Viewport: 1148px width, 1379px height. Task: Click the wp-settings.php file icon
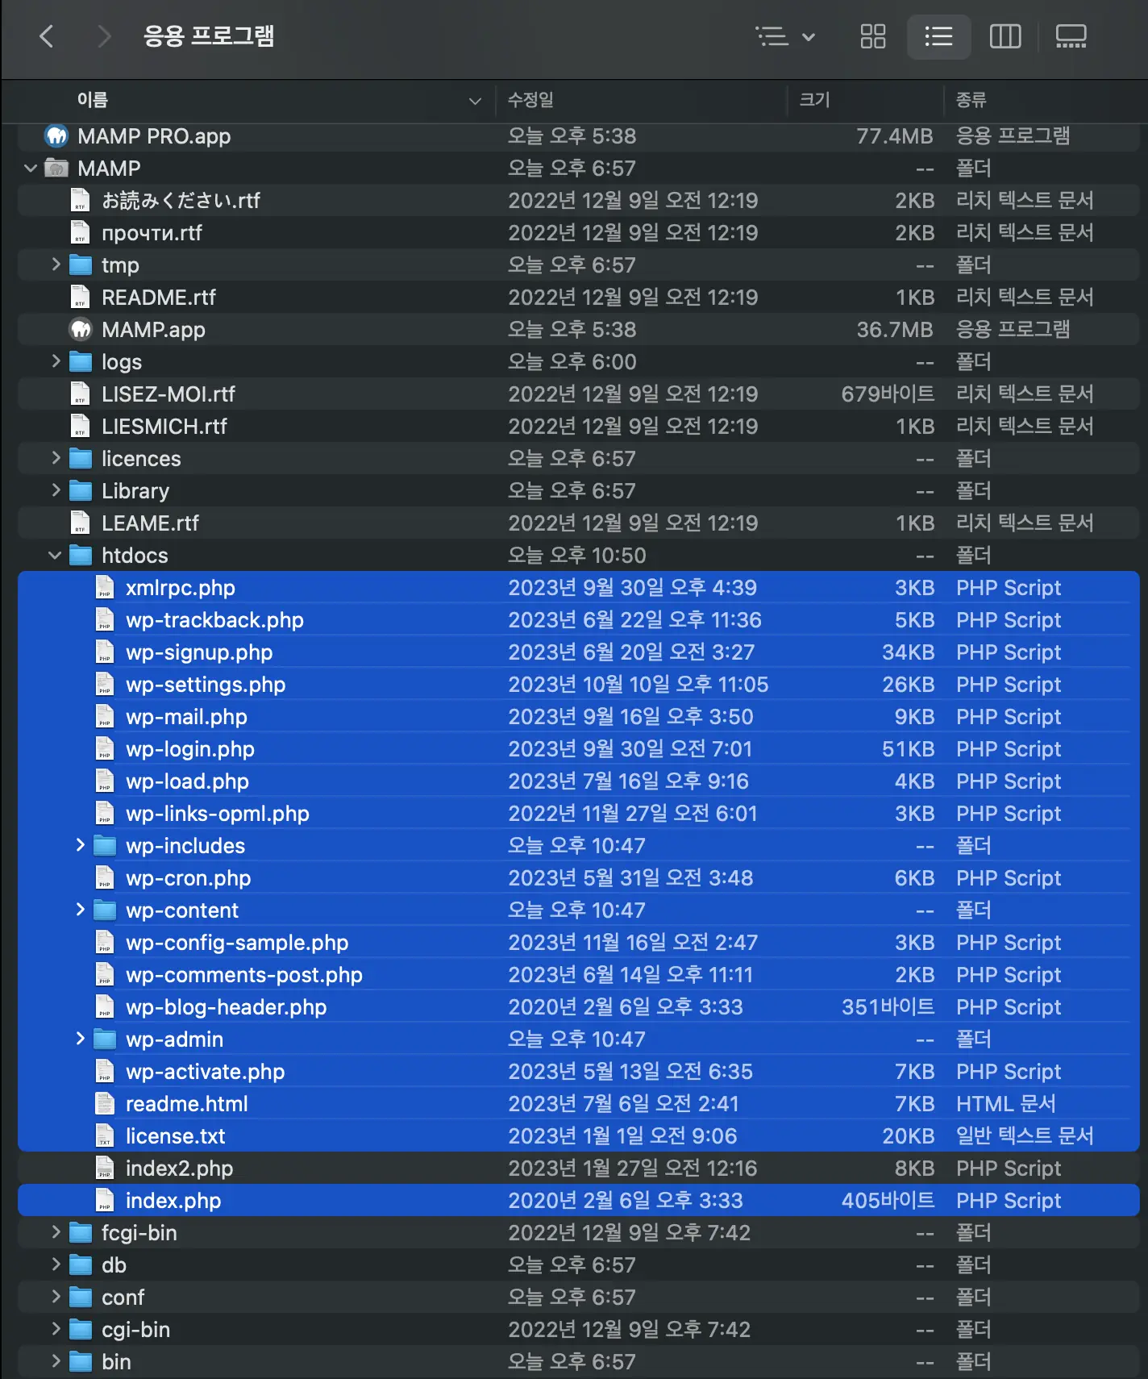(104, 685)
